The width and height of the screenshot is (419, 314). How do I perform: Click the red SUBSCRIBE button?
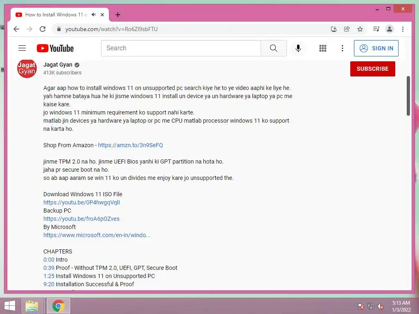click(x=372, y=69)
